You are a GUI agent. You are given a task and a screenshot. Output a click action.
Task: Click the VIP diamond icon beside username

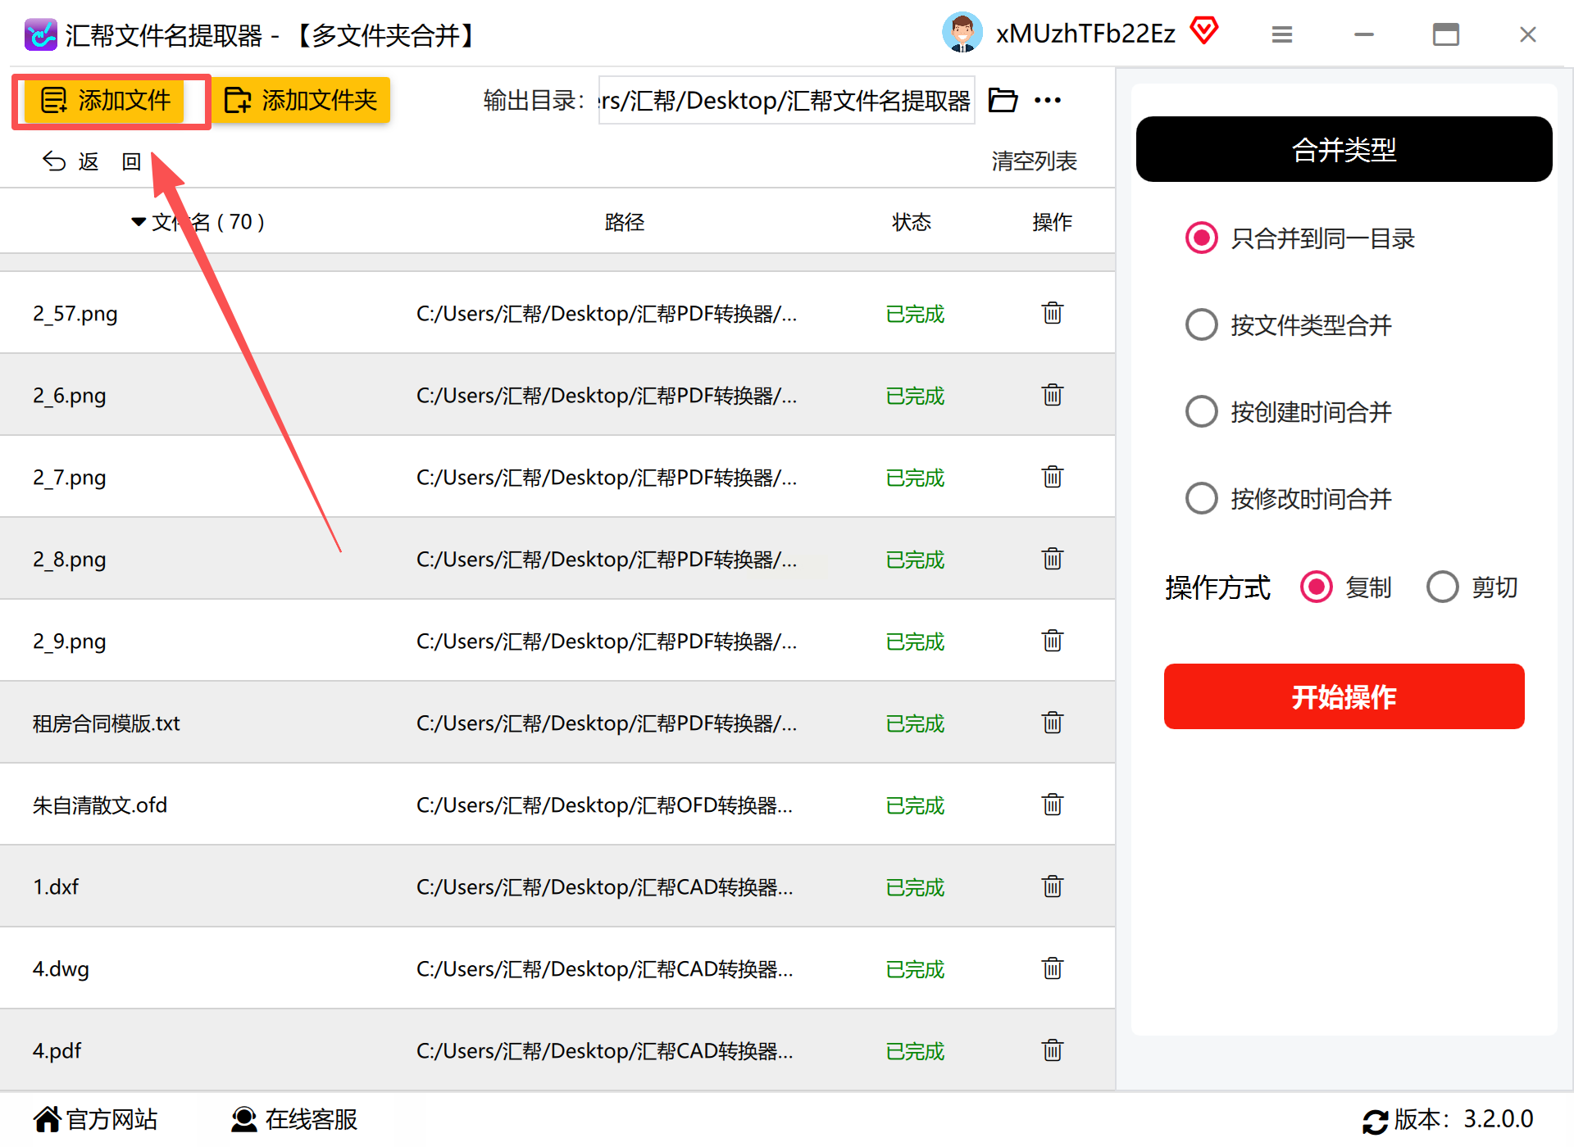tap(1204, 32)
